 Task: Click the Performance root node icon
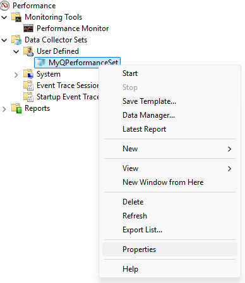4,6
